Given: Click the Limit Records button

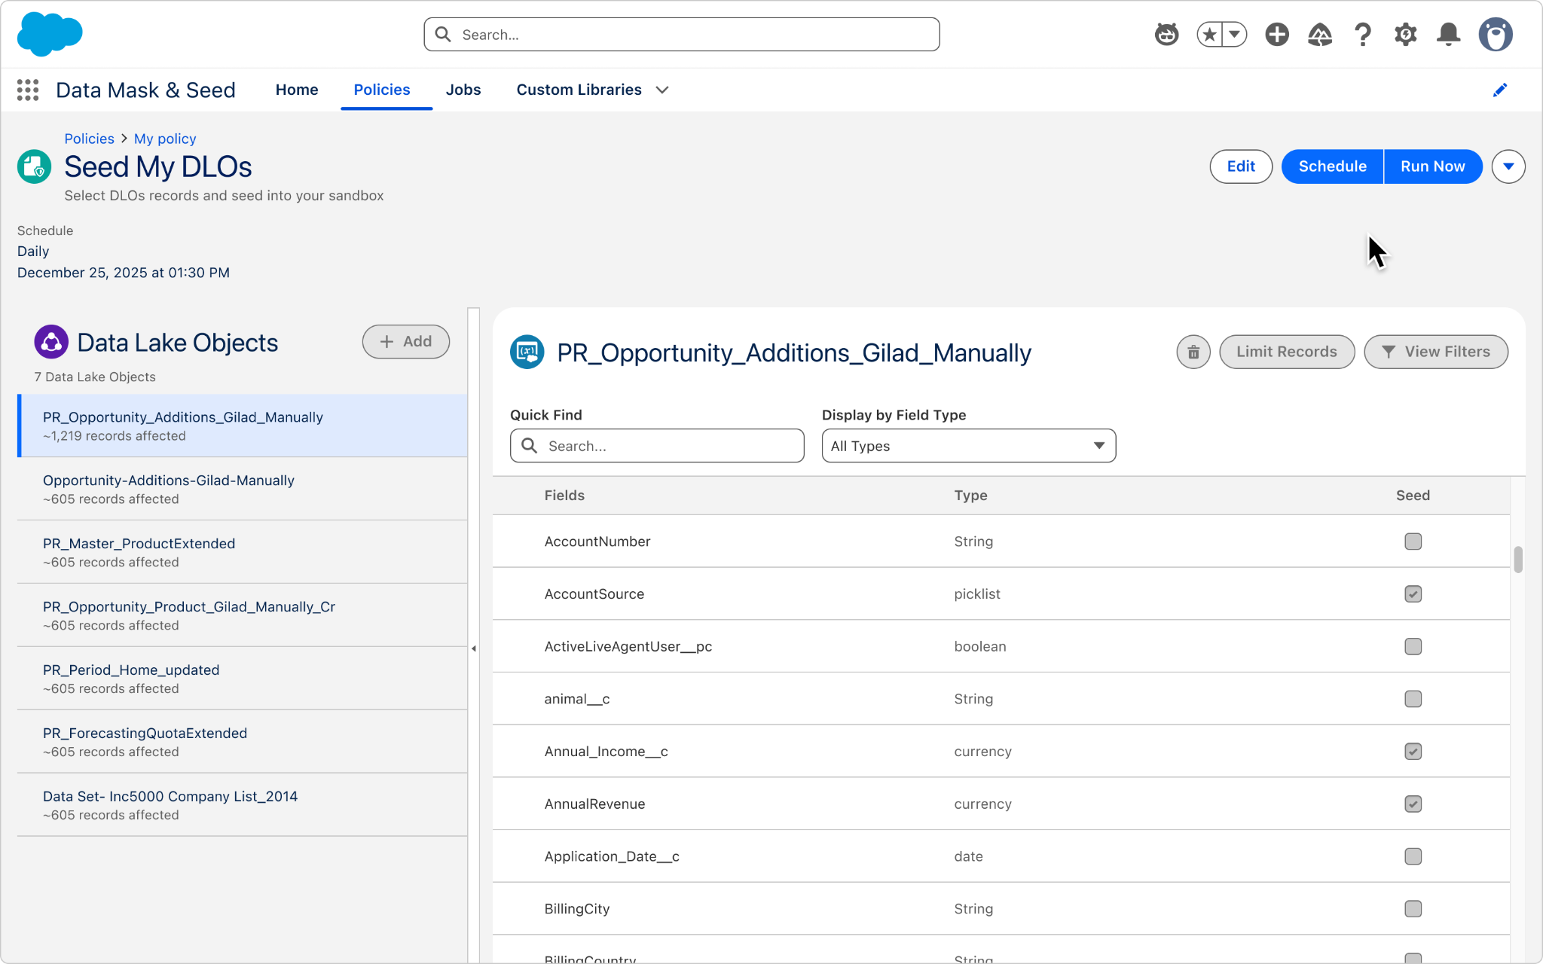Looking at the screenshot, I should [x=1287, y=352].
